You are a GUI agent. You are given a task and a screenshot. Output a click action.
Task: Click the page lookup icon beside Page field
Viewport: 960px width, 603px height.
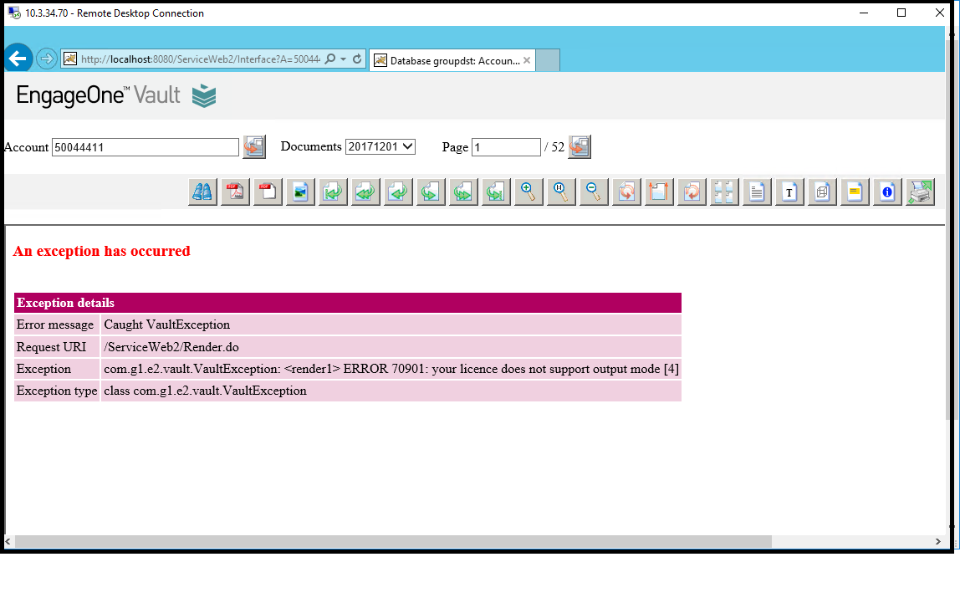click(579, 146)
